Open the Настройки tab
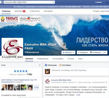 pyautogui.click(x=48, y=11)
